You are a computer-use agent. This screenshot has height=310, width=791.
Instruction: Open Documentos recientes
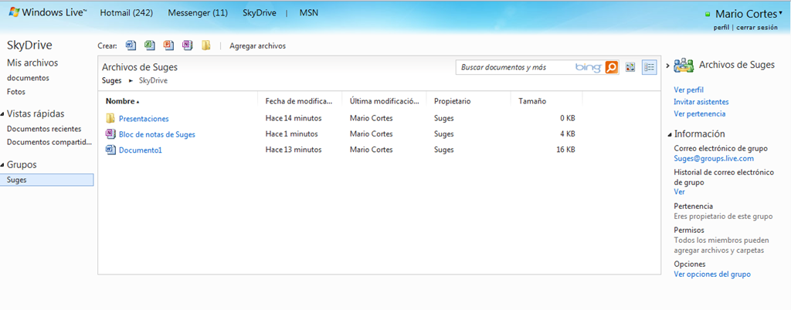(x=44, y=129)
